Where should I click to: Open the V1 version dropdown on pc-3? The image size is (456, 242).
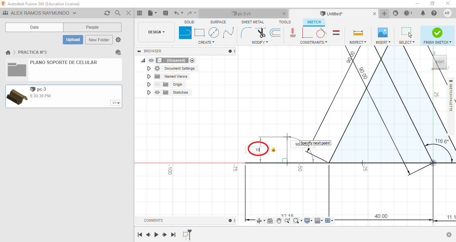pos(116,103)
